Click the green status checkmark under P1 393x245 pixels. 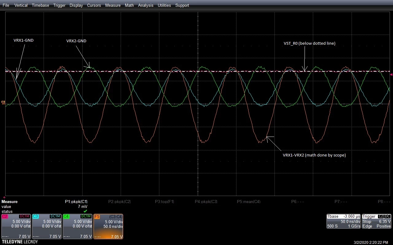point(85,211)
